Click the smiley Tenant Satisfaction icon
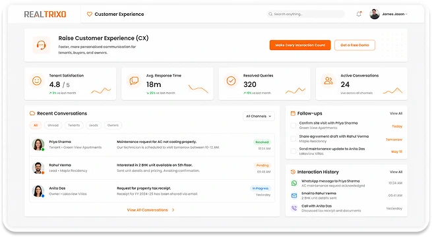 37,80
